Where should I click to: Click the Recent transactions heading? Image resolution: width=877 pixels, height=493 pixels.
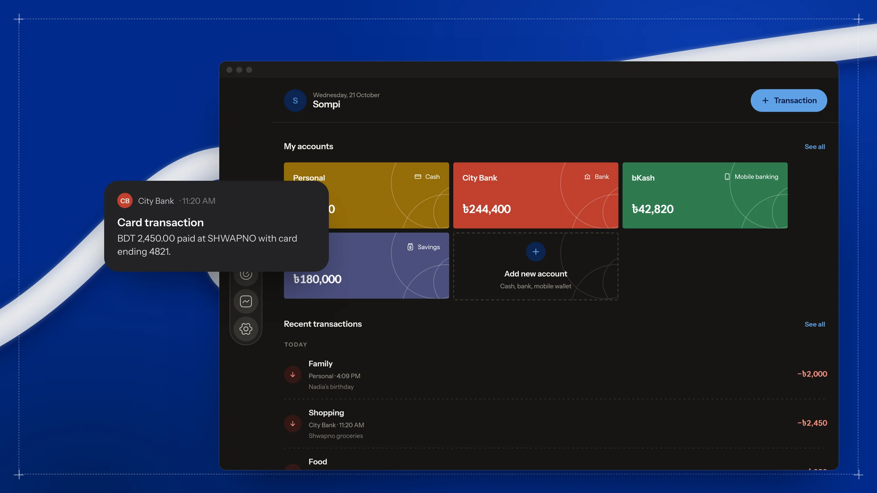pyautogui.click(x=323, y=324)
